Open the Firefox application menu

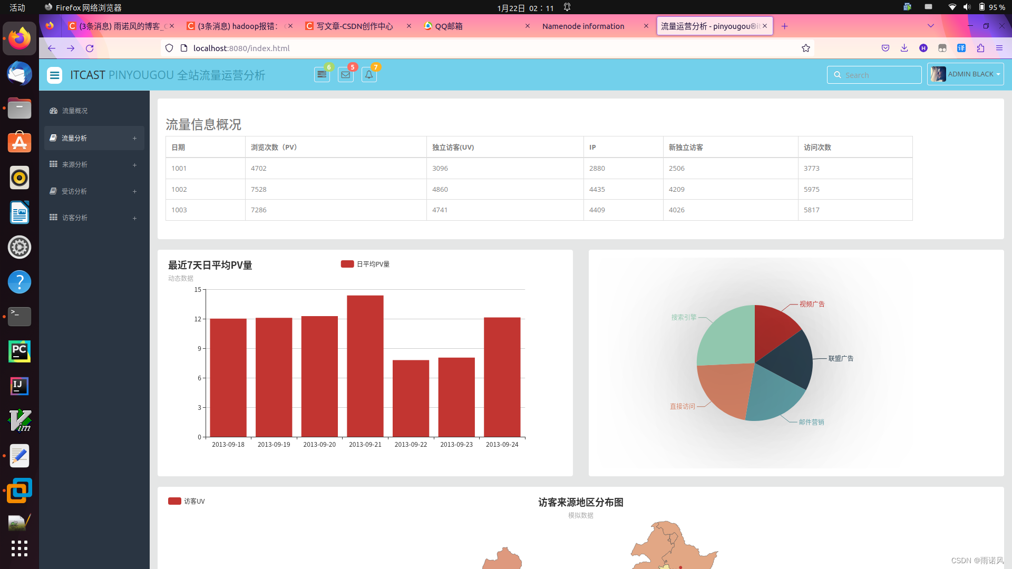click(999, 48)
